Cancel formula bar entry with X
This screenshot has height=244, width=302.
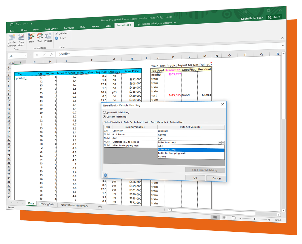click(37, 55)
